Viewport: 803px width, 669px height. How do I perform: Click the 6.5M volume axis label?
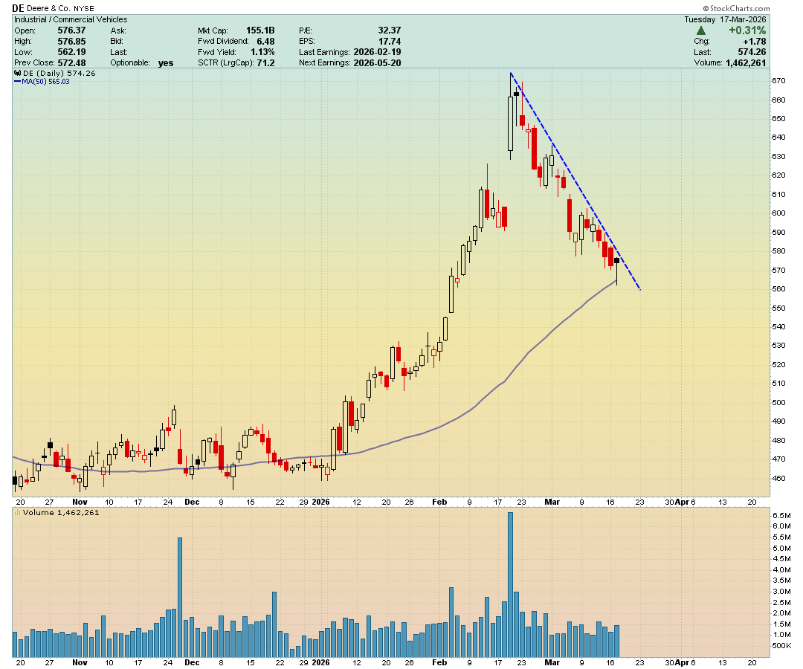(x=781, y=515)
